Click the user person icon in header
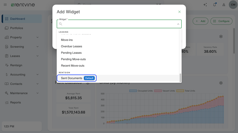This screenshot has height=133, width=238. pos(224,5)
